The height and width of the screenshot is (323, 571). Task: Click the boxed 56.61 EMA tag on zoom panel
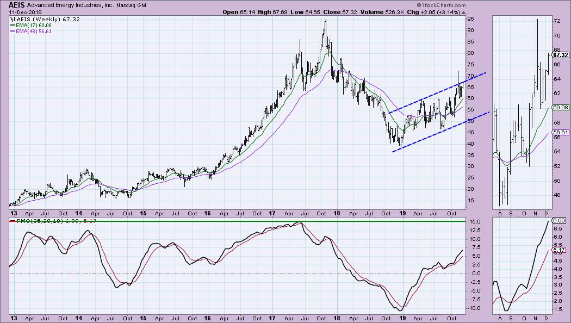[561, 133]
